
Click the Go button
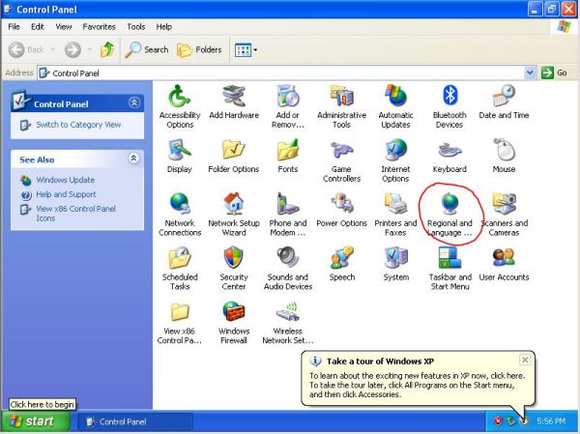click(554, 72)
